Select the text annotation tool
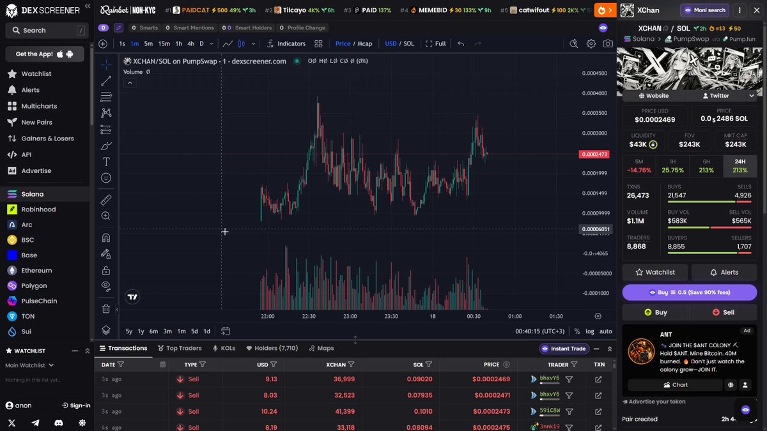This screenshot has width=767, height=431. (x=106, y=162)
